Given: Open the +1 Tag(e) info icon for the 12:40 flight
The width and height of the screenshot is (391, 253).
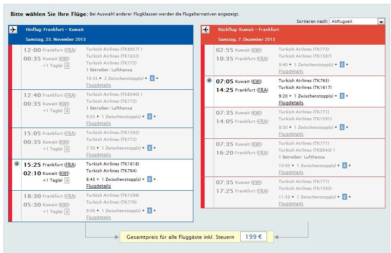Looking at the screenshot, I should [x=67, y=111].
